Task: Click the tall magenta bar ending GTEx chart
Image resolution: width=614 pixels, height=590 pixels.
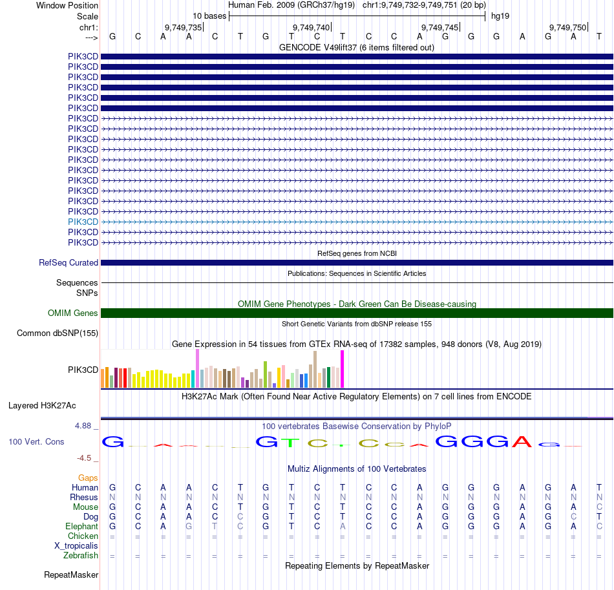Action: tap(343, 369)
